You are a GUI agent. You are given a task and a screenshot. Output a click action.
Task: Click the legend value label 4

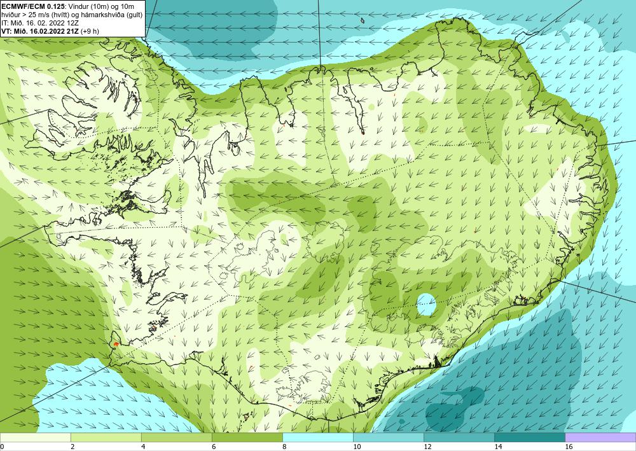pos(143,447)
